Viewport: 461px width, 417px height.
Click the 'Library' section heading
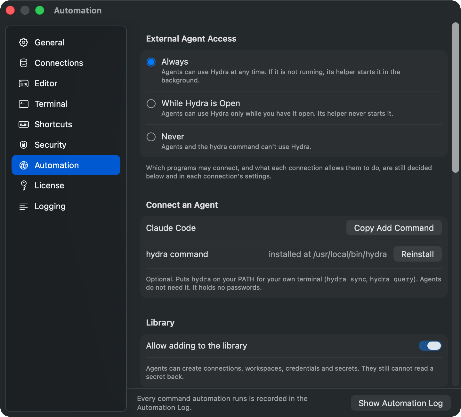[x=160, y=323]
